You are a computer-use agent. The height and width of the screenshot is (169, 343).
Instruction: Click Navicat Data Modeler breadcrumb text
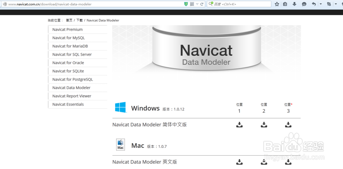click(x=103, y=20)
